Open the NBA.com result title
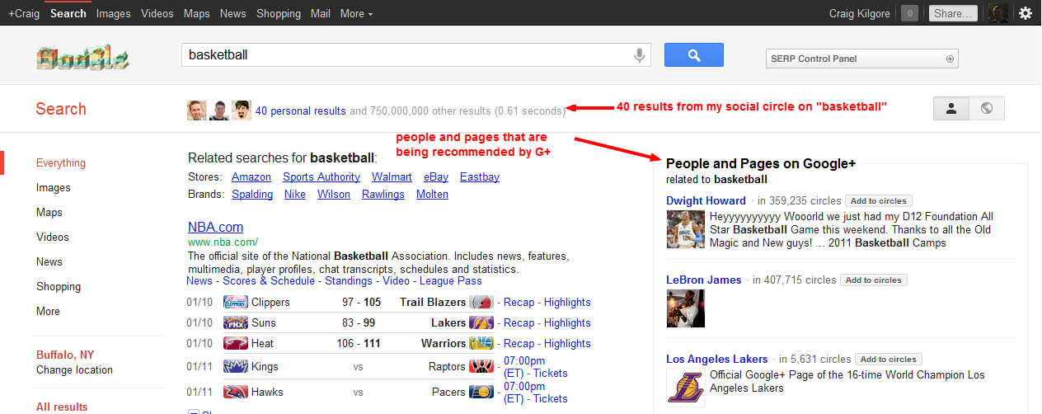This screenshot has height=414, width=1042. [215, 227]
